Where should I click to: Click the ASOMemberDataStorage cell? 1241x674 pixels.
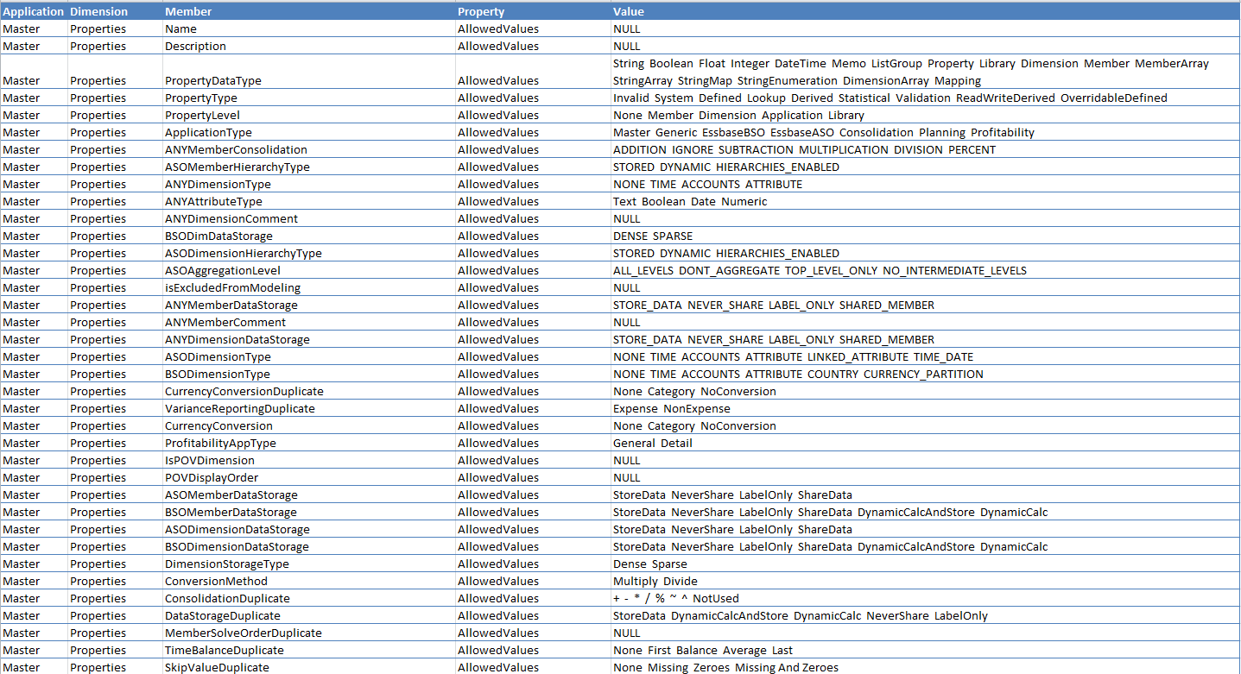(308, 495)
